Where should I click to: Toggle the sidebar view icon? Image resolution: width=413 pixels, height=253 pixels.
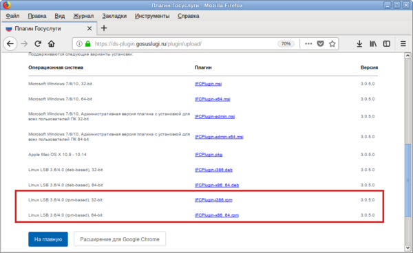pos(386,44)
